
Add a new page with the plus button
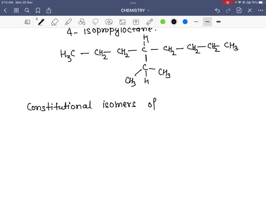coord(239,10)
